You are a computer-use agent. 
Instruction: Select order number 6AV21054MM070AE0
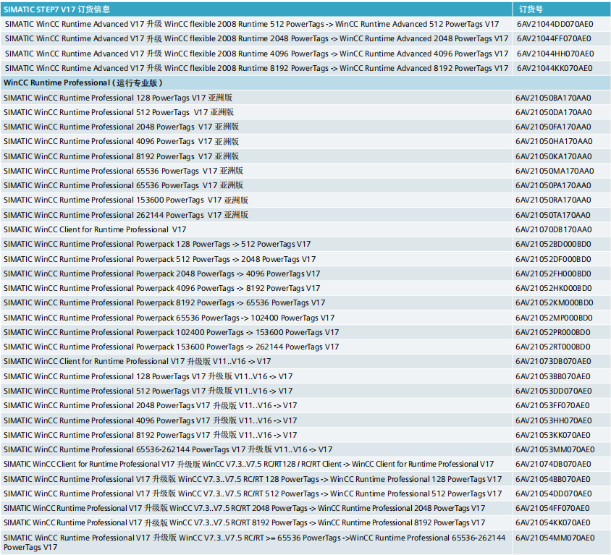[555, 538]
